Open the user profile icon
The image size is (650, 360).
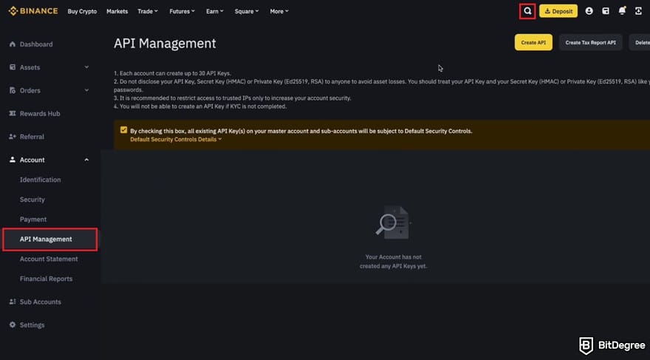[589, 11]
